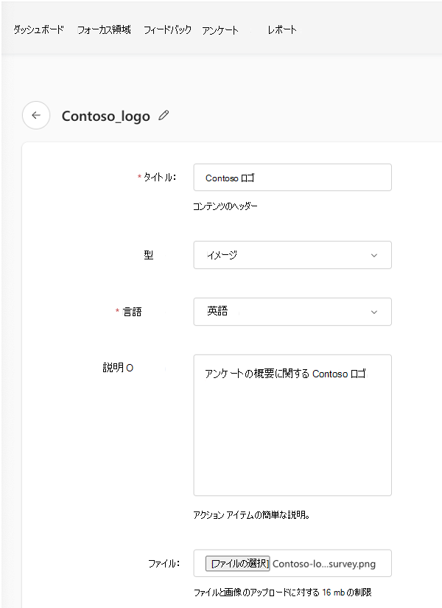442x608 pixels.
Task: Click the pencil icon to rename Contoso_logo
Action: [x=164, y=116]
